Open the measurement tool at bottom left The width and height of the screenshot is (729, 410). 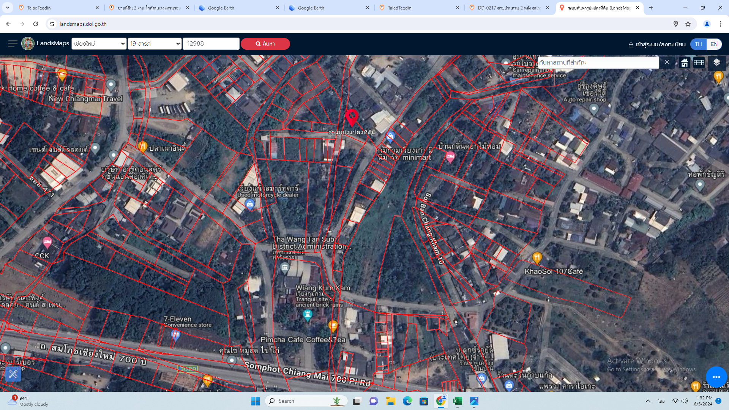[13, 374]
